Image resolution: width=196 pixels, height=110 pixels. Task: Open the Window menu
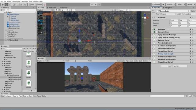[x=36, y=2]
